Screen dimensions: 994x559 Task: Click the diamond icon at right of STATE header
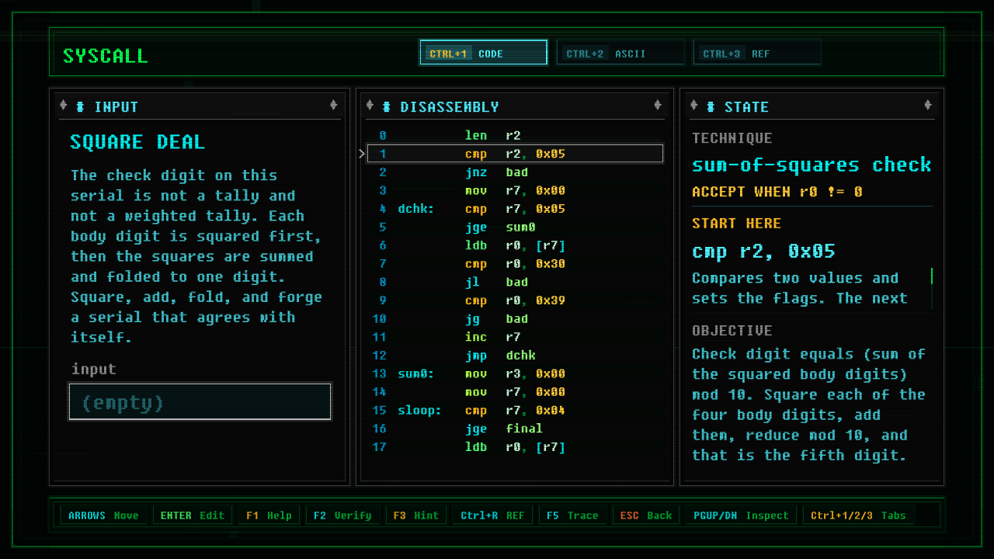(928, 105)
